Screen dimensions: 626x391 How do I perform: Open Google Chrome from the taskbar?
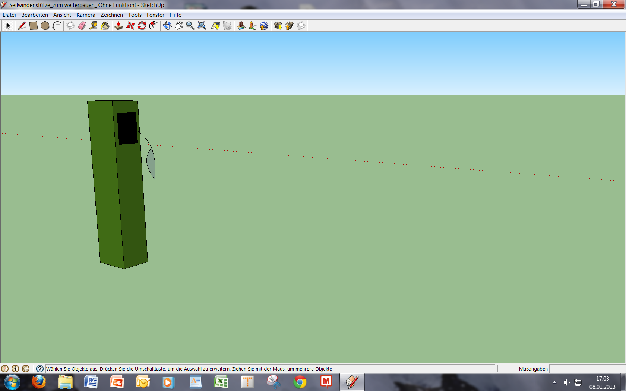pyautogui.click(x=300, y=382)
